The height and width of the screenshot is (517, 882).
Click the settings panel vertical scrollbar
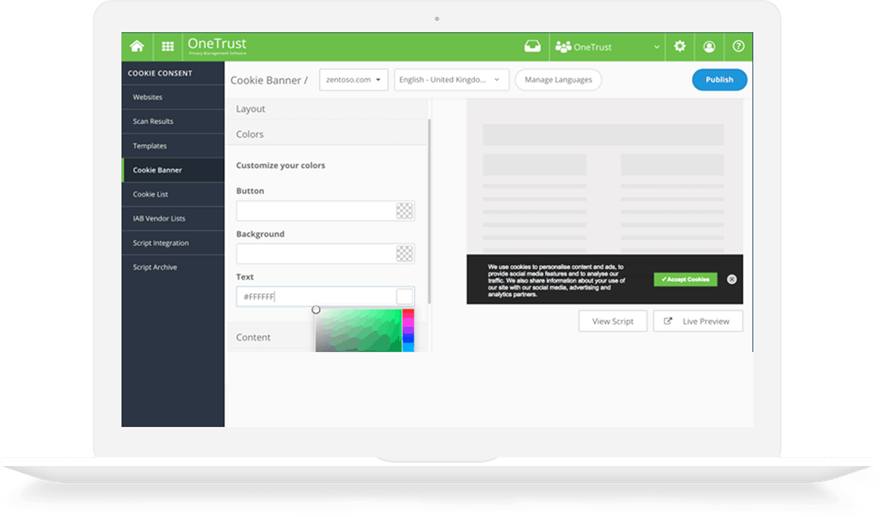pyautogui.click(x=430, y=211)
